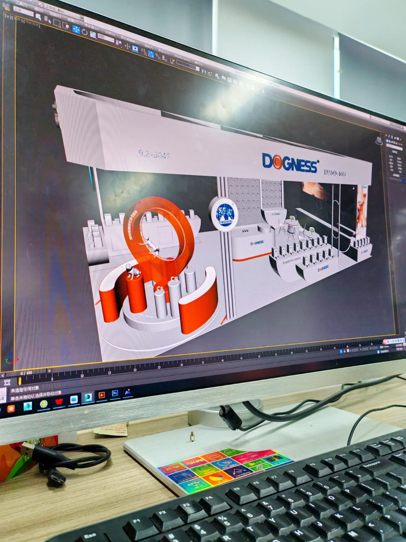The width and height of the screenshot is (406, 542).
Task: Click the 明暗处理 viewport shading label
Action: 32,24
